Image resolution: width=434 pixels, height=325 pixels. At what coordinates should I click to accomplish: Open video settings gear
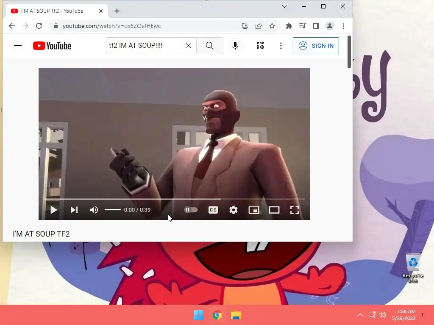click(234, 210)
